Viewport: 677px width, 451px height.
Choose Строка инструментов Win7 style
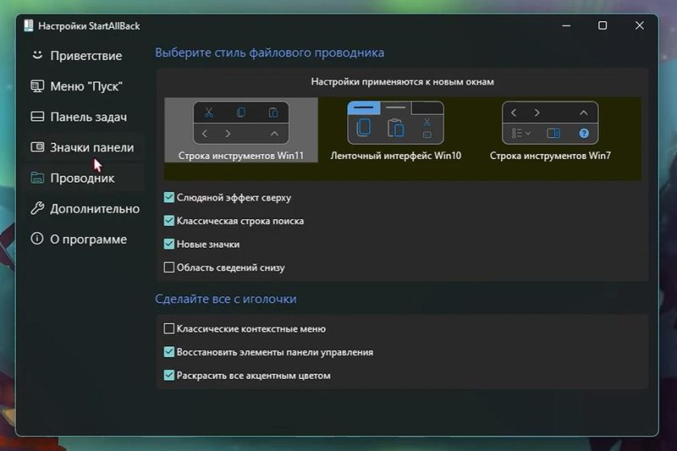pos(550,132)
